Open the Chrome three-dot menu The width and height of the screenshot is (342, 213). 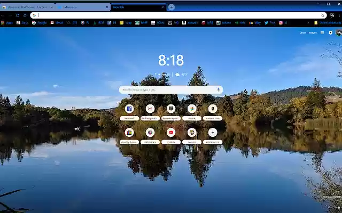click(339, 15)
